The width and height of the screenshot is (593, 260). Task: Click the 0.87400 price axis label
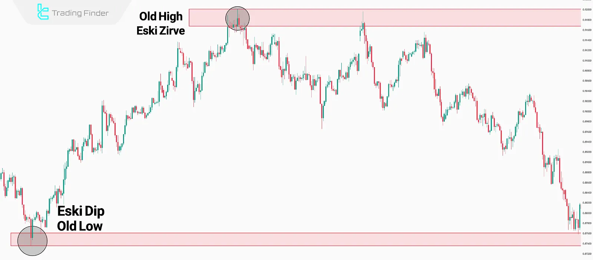(587, 244)
